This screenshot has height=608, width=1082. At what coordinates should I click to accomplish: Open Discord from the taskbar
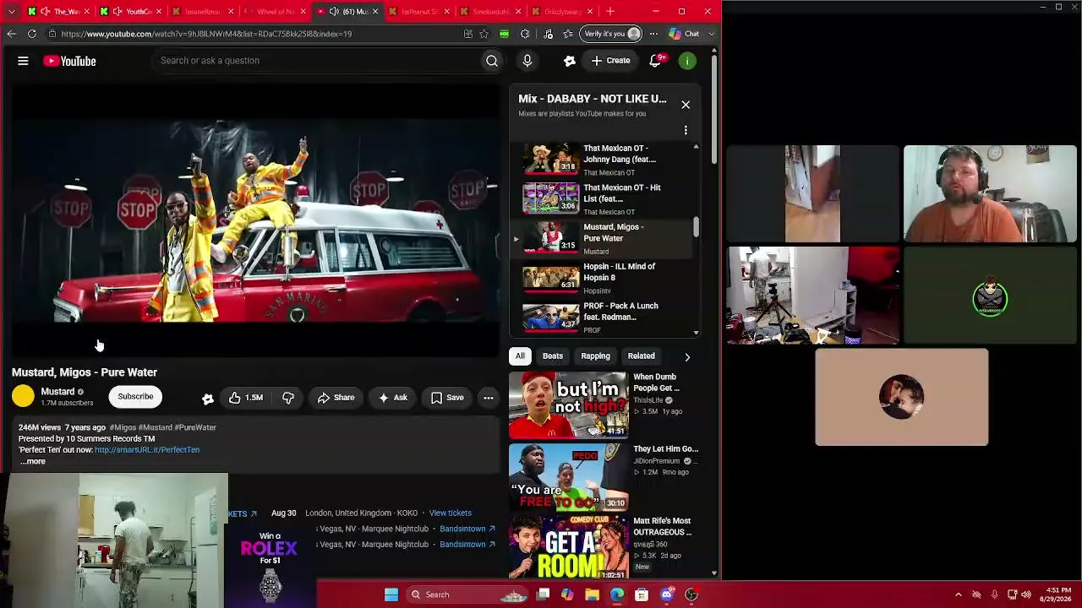coord(667,594)
